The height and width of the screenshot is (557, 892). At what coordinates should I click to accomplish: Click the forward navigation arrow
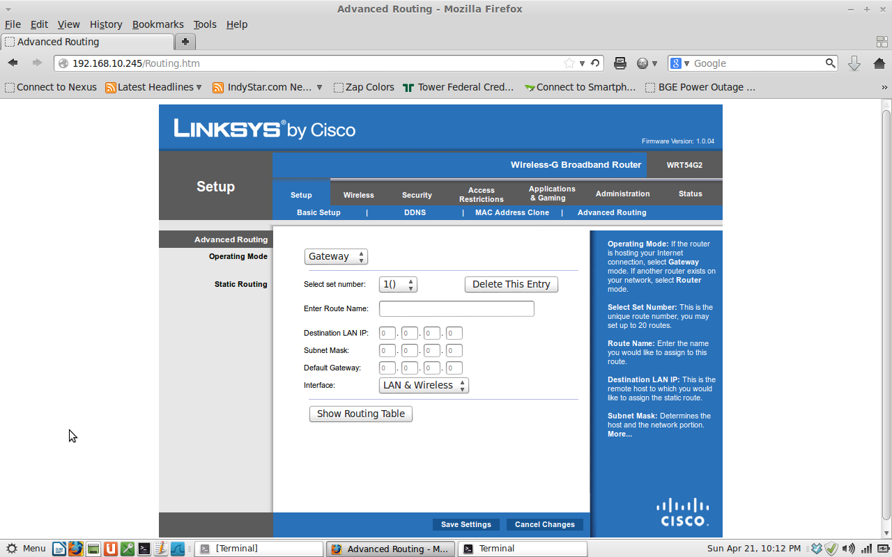point(37,63)
